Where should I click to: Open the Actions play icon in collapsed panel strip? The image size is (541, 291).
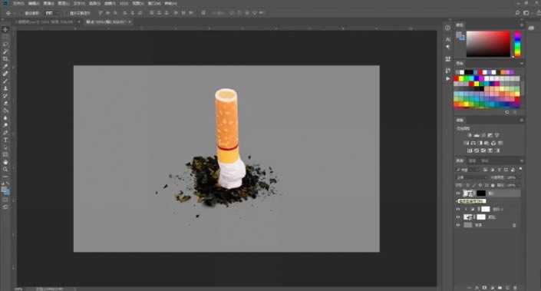point(448,79)
